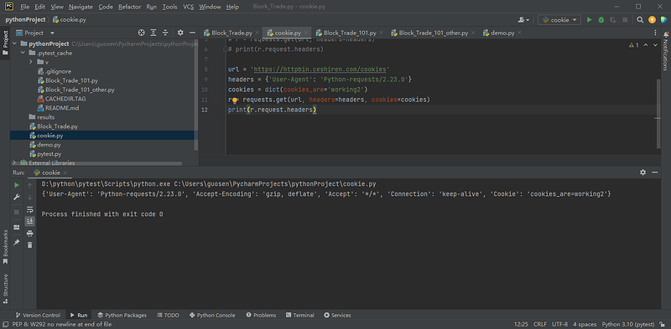
Task: Expand the v folder
Action: pos(31,63)
